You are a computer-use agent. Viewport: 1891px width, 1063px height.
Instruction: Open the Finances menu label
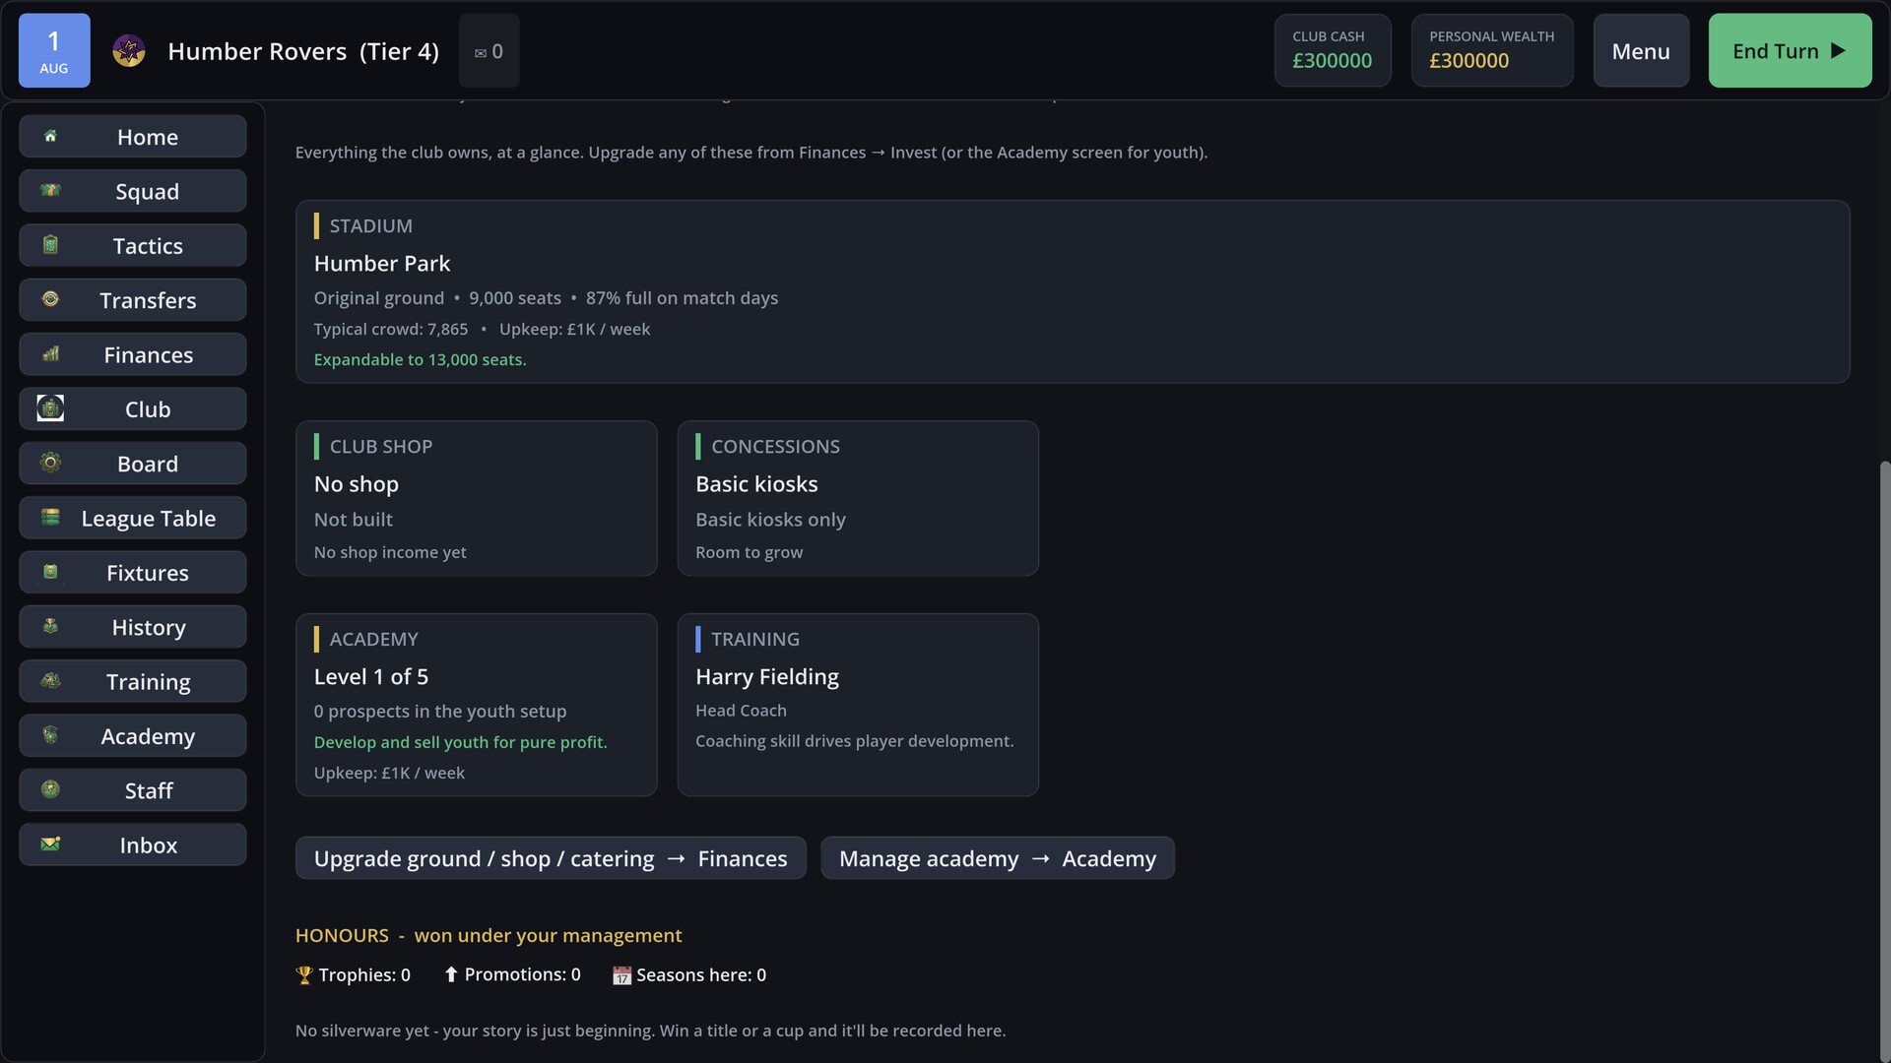point(149,354)
